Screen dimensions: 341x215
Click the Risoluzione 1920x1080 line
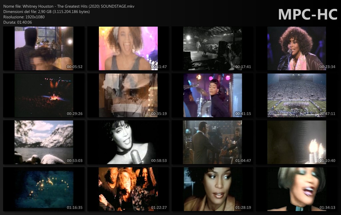(24, 17)
